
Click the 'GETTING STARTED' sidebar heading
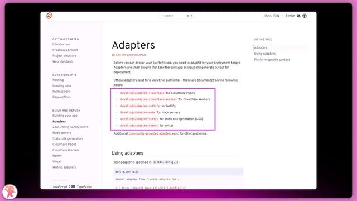click(66, 39)
